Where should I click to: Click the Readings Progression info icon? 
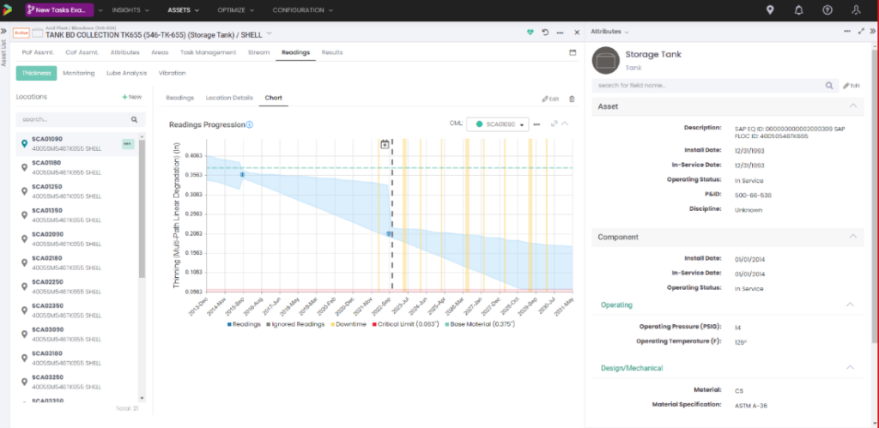tap(250, 125)
